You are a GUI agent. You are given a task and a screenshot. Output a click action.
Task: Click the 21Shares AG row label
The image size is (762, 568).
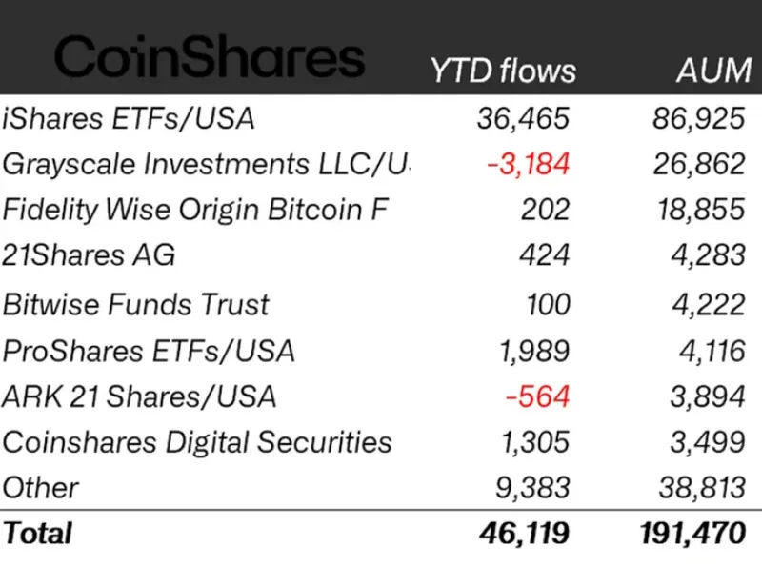(90, 255)
